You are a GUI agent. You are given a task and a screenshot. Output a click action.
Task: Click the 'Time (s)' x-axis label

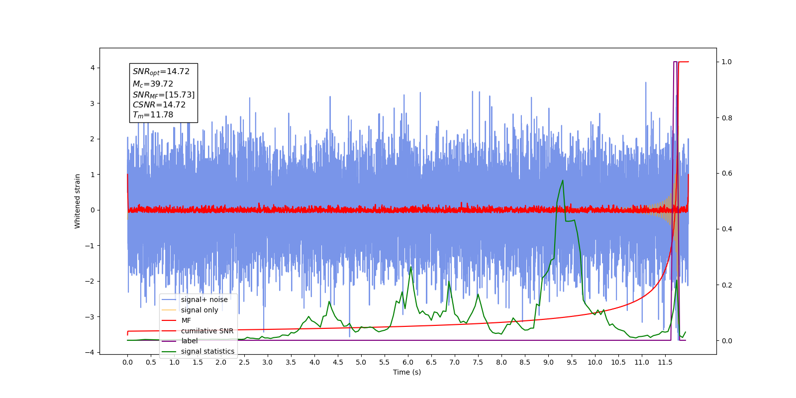[x=407, y=372]
